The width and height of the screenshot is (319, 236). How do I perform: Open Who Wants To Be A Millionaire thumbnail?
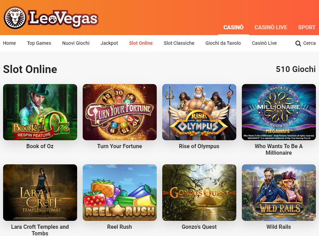point(279,112)
